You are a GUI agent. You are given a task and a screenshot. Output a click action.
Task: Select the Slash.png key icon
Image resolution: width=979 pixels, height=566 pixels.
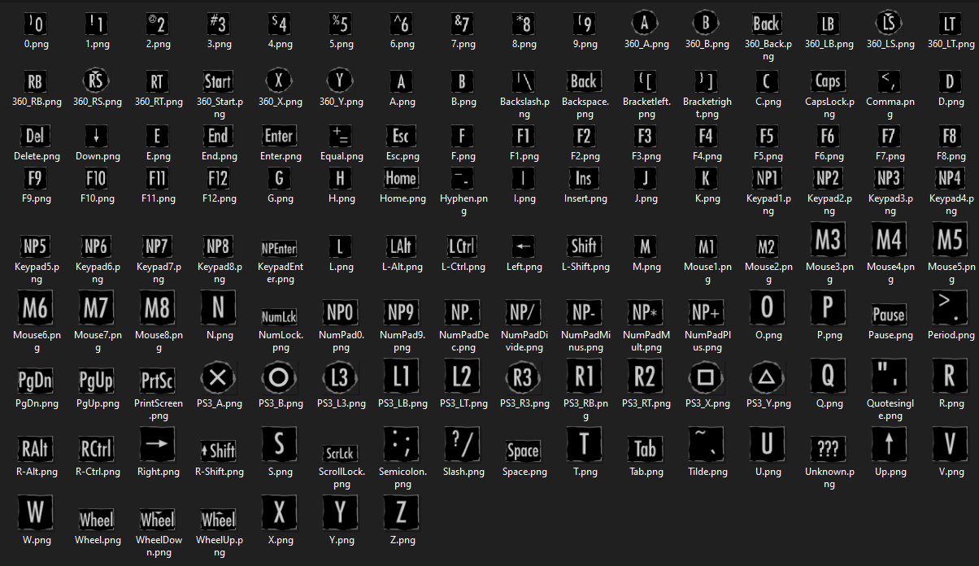pyautogui.click(x=462, y=445)
